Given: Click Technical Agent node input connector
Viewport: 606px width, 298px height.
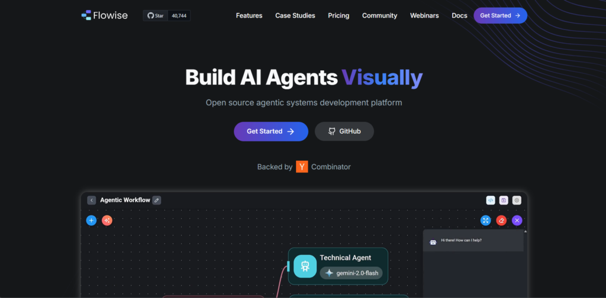Looking at the screenshot, I should [288, 266].
